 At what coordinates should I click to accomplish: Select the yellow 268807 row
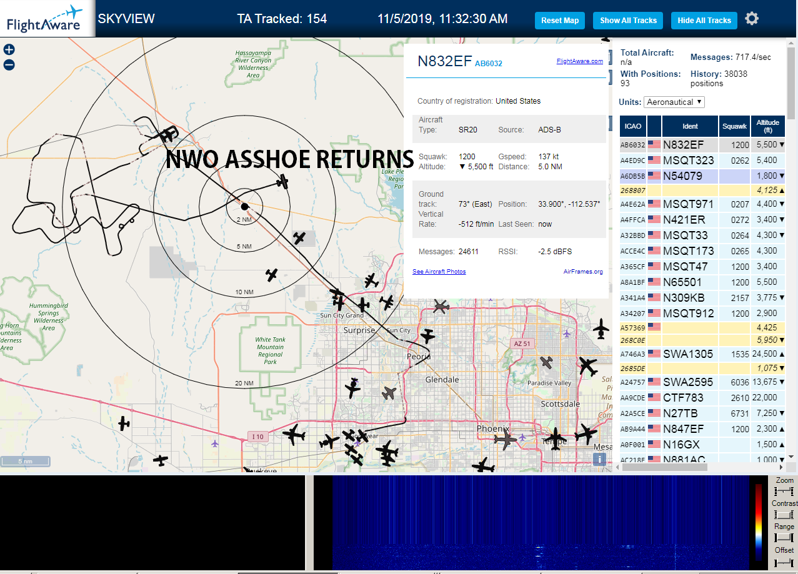[x=702, y=190]
